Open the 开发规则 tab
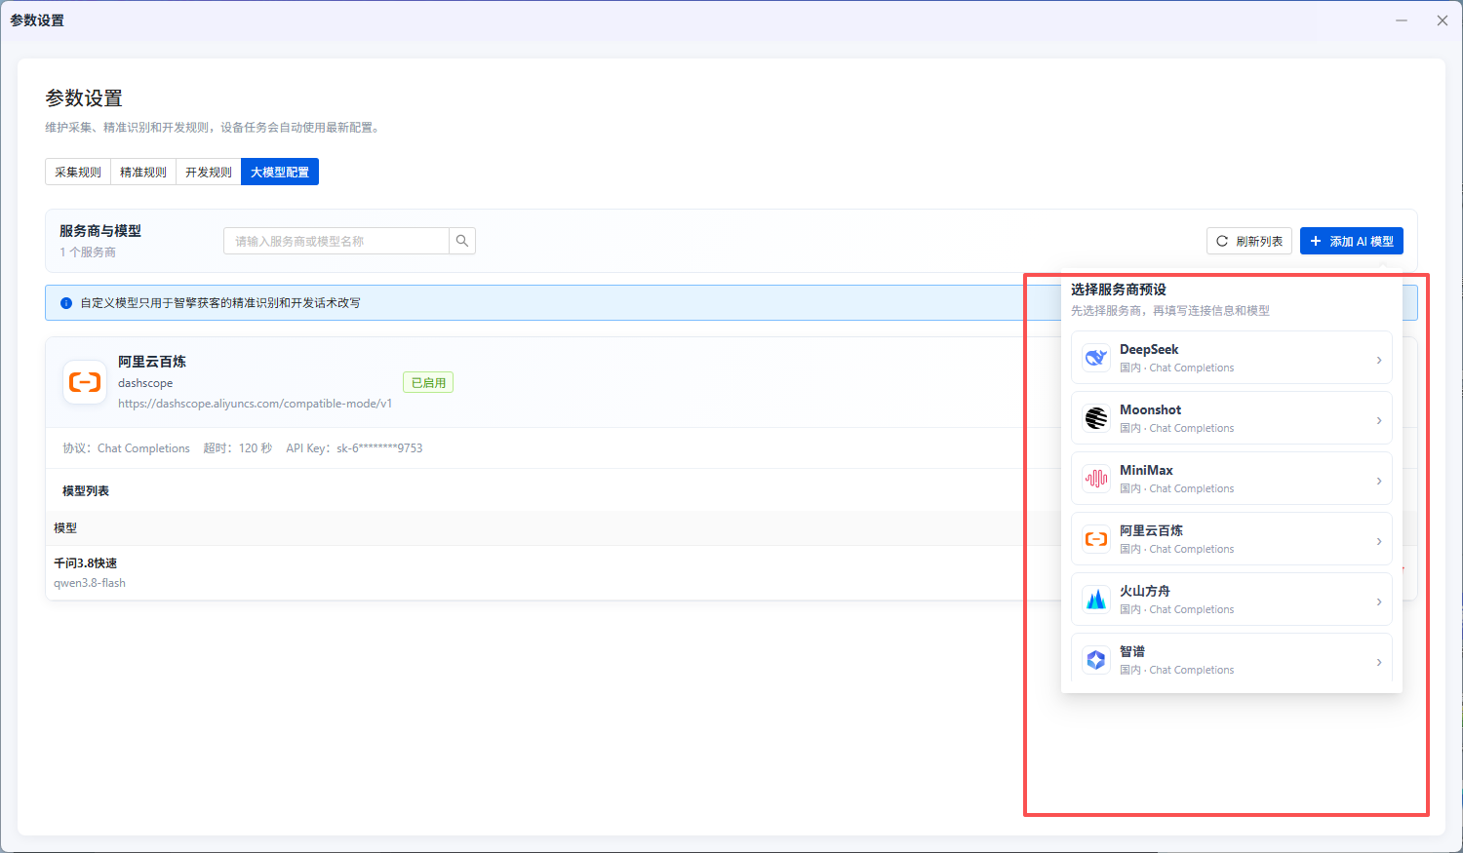 pyautogui.click(x=209, y=172)
